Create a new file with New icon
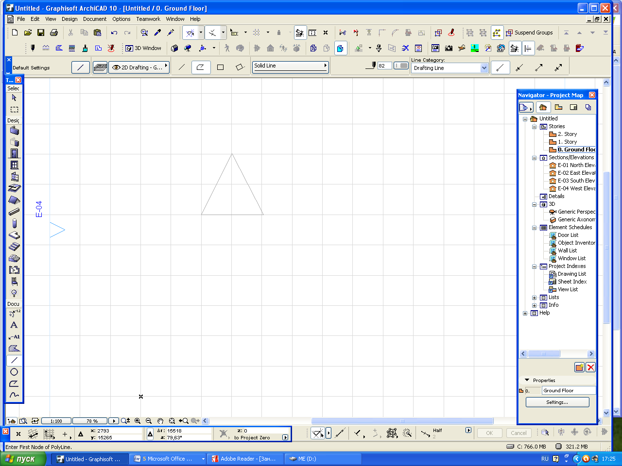The height and width of the screenshot is (466, 622). pos(15,33)
